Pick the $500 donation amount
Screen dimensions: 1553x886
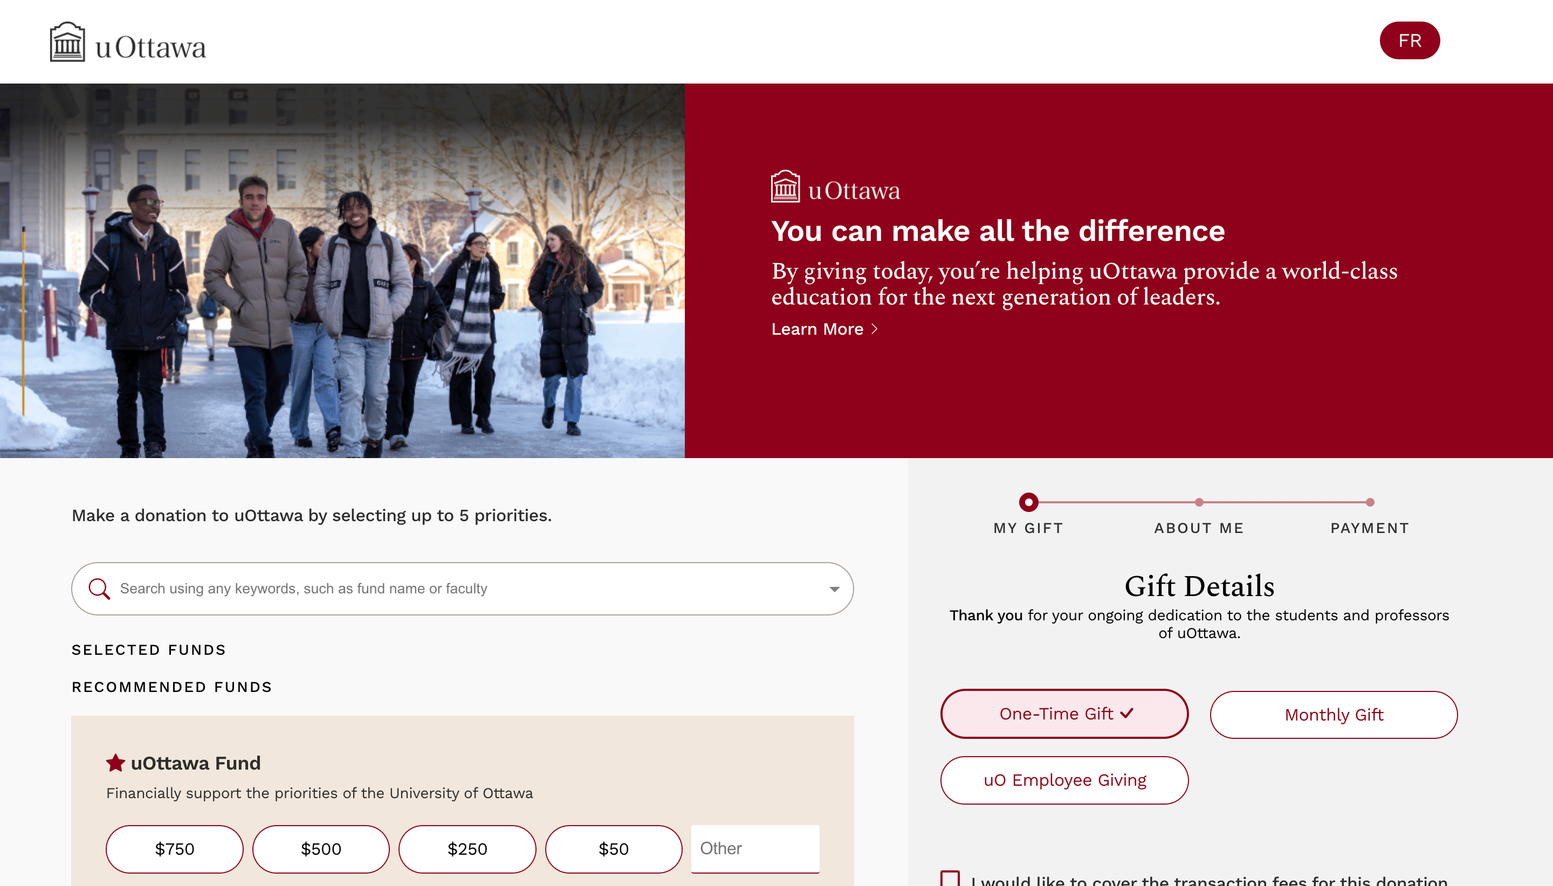321,848
